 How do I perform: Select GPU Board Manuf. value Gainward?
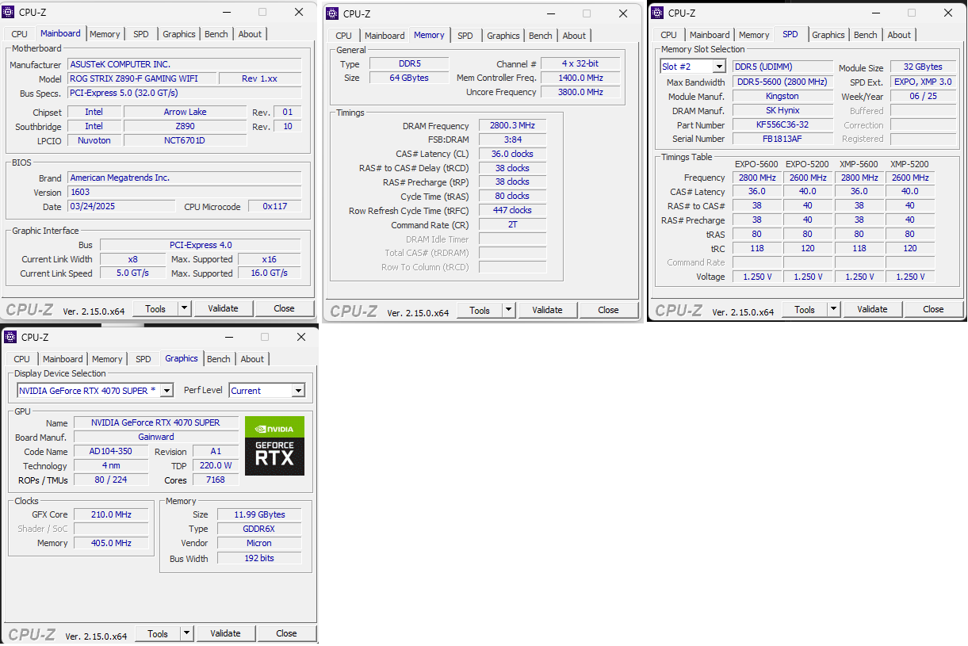pyautogui.click(x=156, y=437)
